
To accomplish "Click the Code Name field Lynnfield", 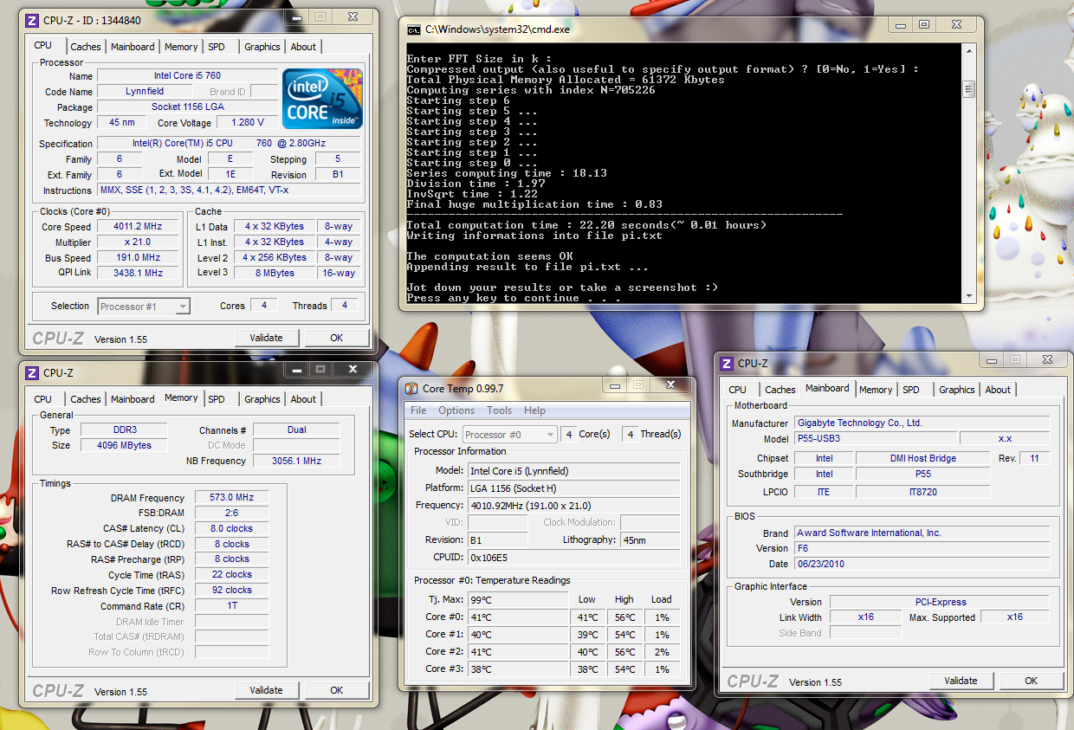I will (x=145, y=91).
